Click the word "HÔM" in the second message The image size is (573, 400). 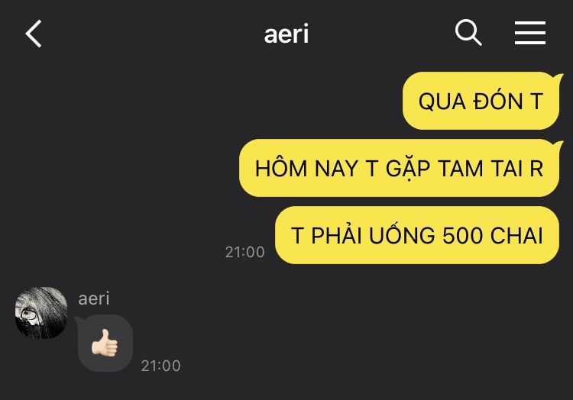[281, 169]
